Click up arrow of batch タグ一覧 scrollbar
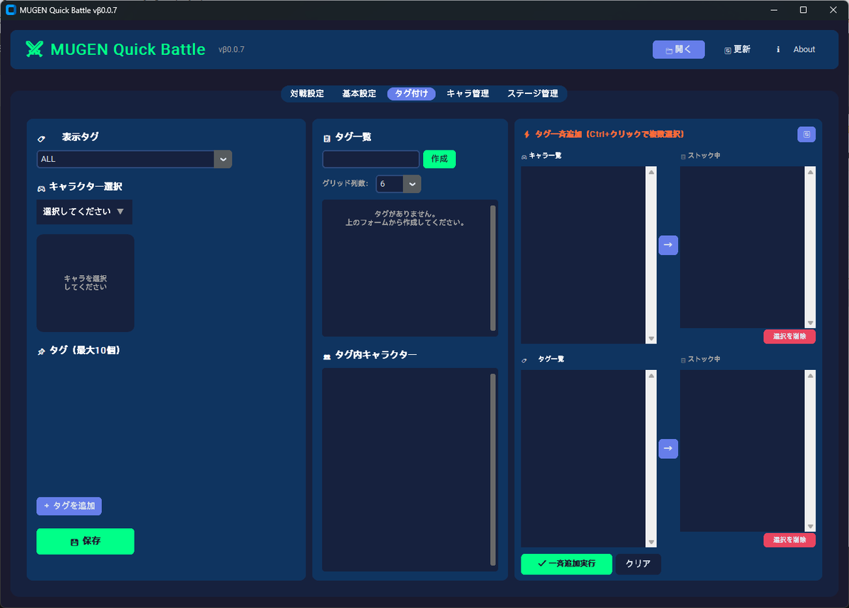This screenshot has width=849, height=608. coord(652,376)
